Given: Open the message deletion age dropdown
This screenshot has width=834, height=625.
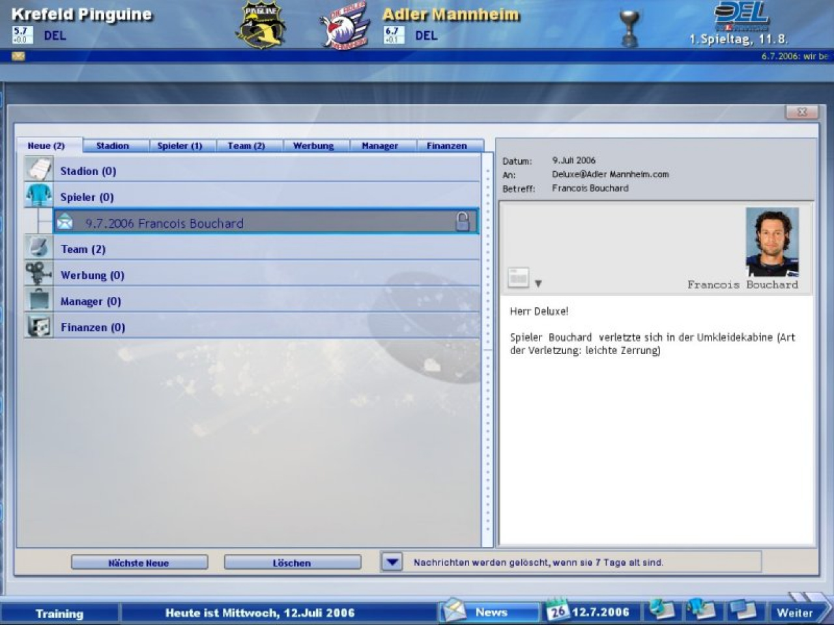Looking at the screenshot, I should 392,562.
